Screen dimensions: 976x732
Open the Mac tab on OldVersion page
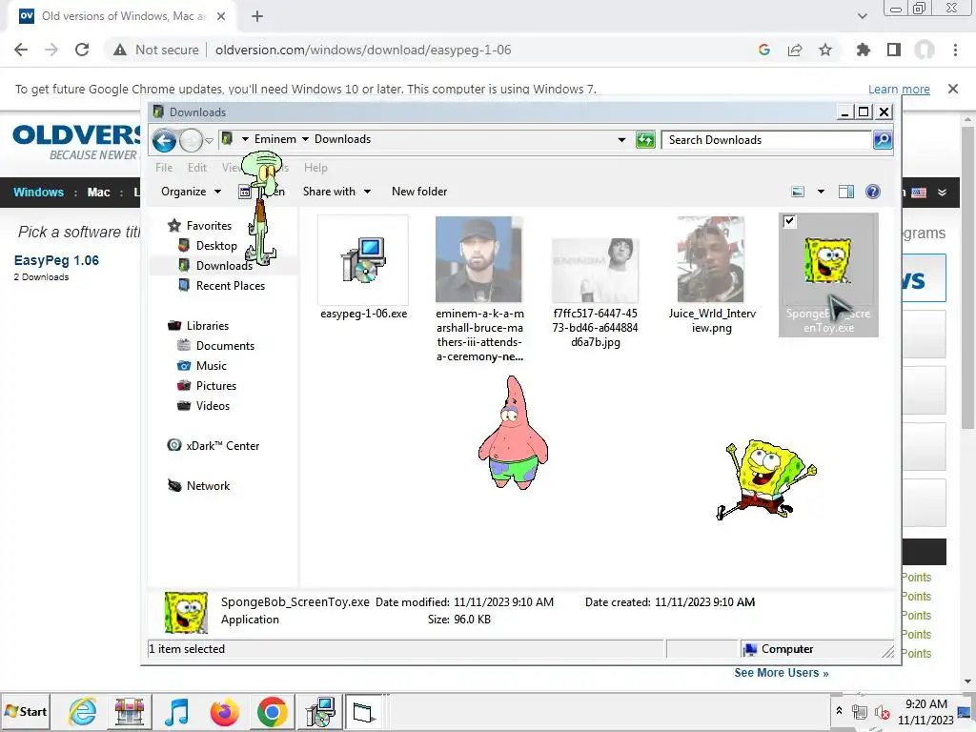coord(98,192)
